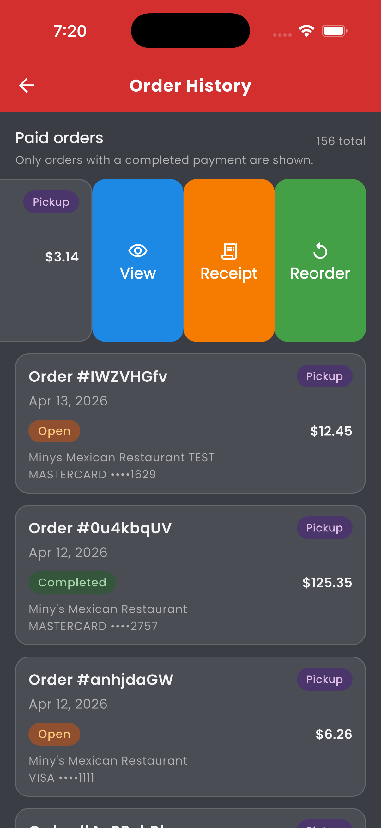This screenshot has width=381, height=828.
Task: Toggle the Open badge on Order #anhjdaGW
Action: (x=54, y=734)
